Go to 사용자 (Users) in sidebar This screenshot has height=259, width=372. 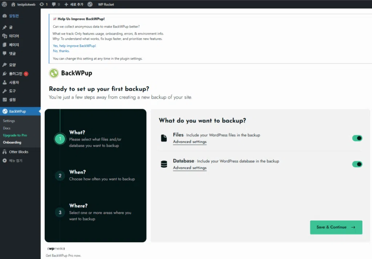coord(14,82)
